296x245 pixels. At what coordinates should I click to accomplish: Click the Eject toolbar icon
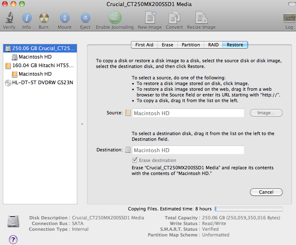click(85, 18)
